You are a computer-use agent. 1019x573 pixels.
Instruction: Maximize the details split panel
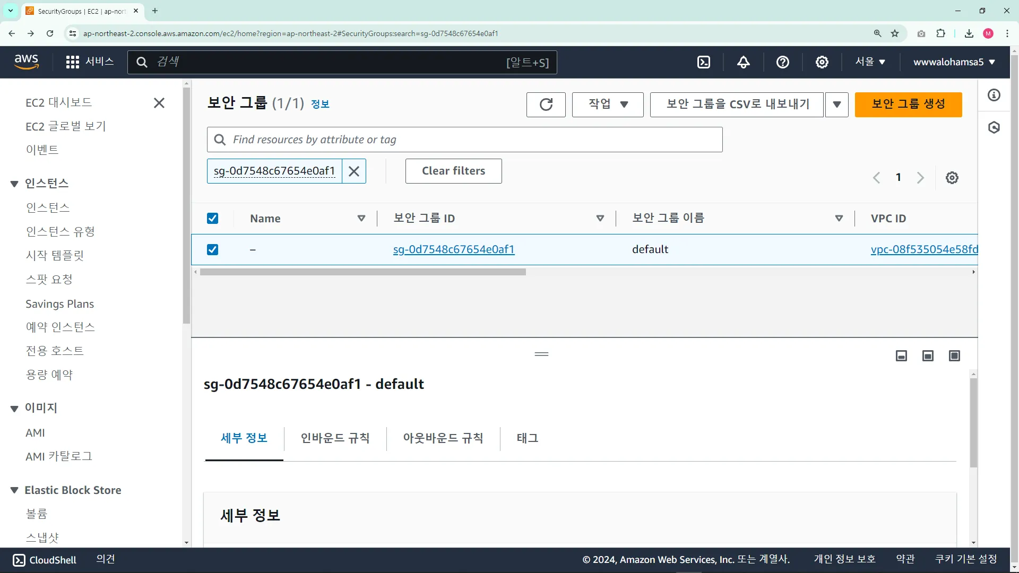coord(954,355)
